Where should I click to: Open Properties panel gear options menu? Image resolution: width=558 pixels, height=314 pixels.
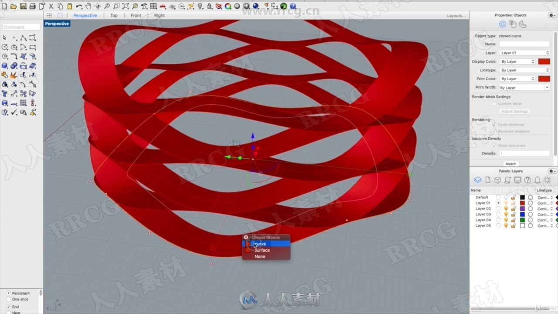coord(551,15)
